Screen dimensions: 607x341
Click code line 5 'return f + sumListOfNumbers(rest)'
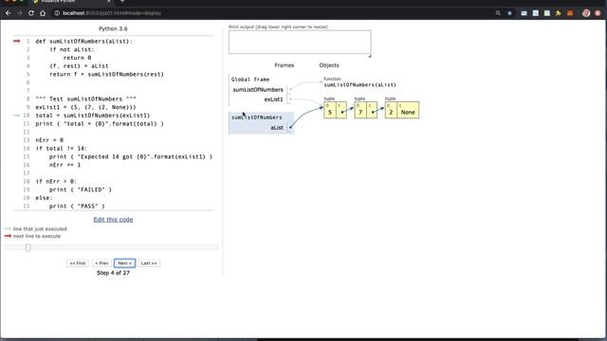[106, 74]
